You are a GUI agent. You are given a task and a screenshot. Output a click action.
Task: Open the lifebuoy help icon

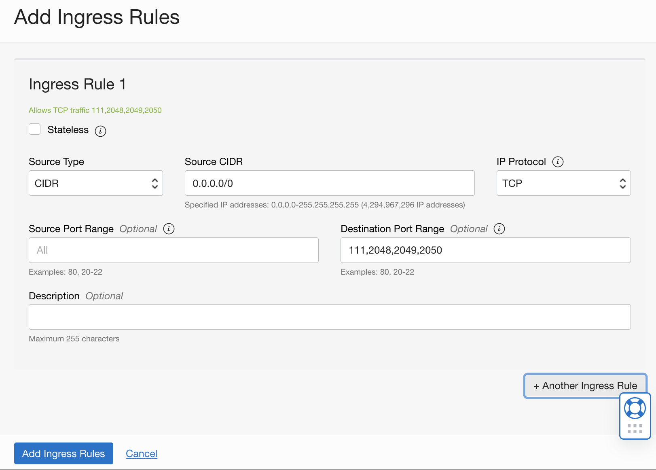(x=635, y=408)
